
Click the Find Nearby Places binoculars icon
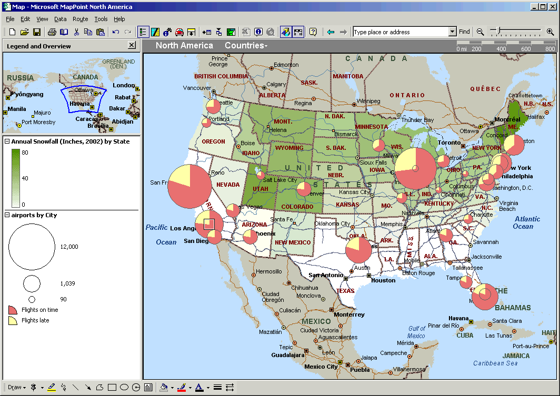[x=167, y=32]
